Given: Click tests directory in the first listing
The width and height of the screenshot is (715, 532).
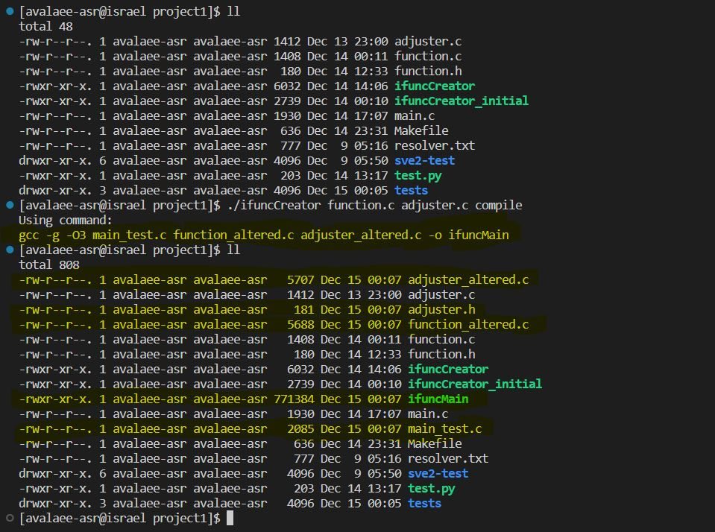Looking at the screenshot, I should click(x=411, y=191).
